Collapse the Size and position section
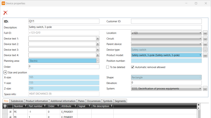This screenshot has height=118, width=211. (5, 73)
